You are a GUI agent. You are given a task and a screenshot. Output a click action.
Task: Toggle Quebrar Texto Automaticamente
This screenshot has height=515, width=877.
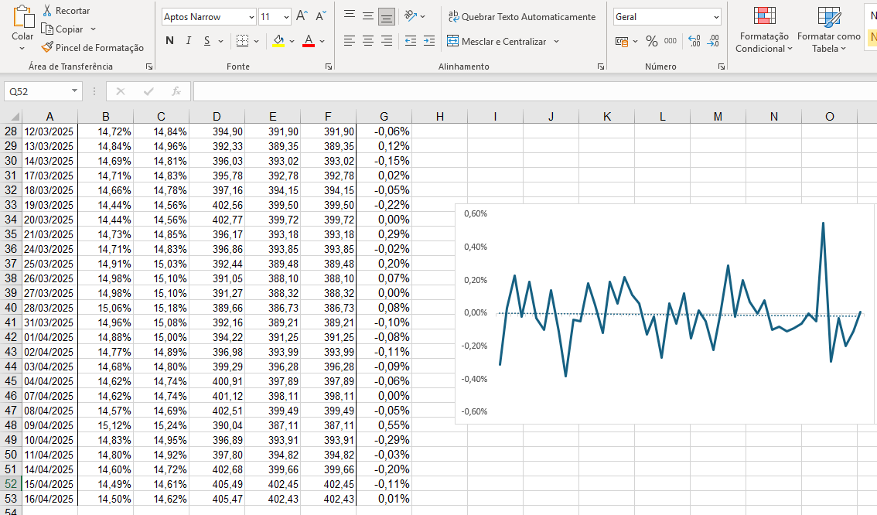tap(522, 16)
